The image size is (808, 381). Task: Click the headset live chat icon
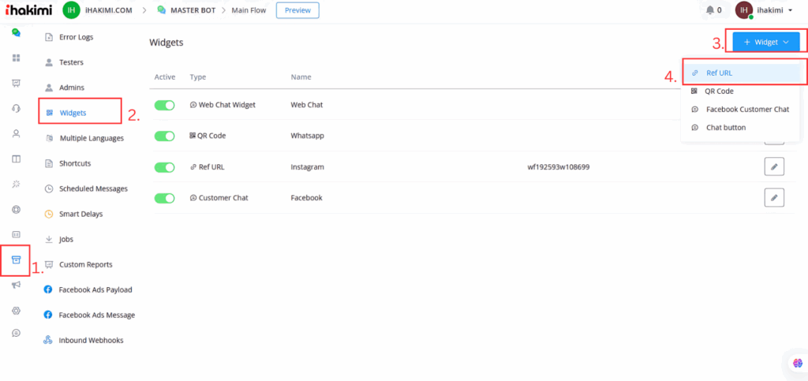tap(16, 108)
